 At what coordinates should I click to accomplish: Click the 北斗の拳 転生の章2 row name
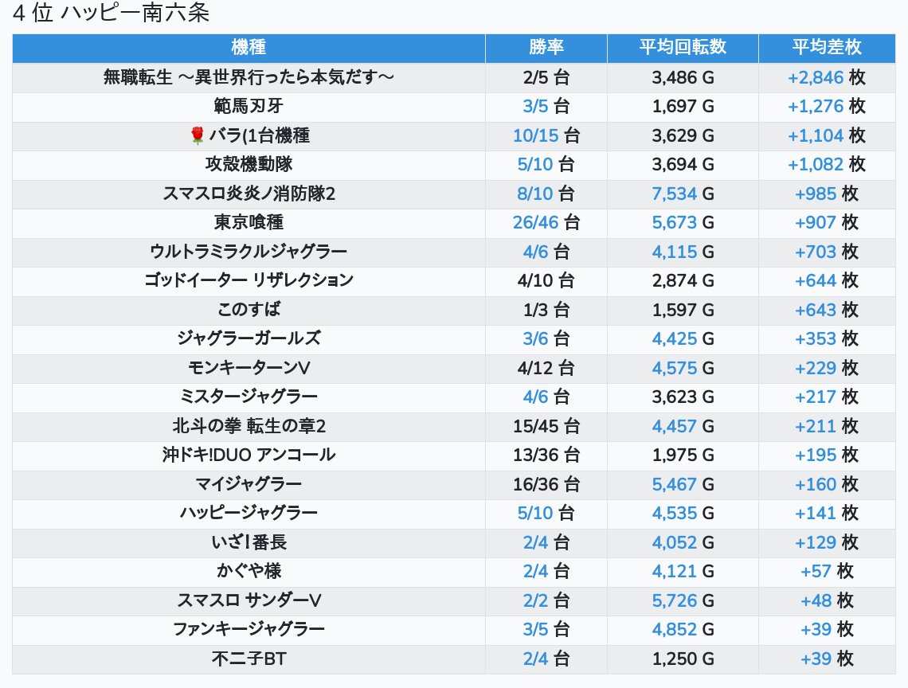pyautogui.click(x=249, y=427)
